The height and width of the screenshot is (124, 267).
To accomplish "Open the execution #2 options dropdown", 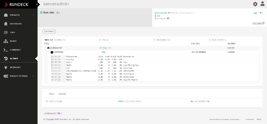I will (x=261, y=13).
